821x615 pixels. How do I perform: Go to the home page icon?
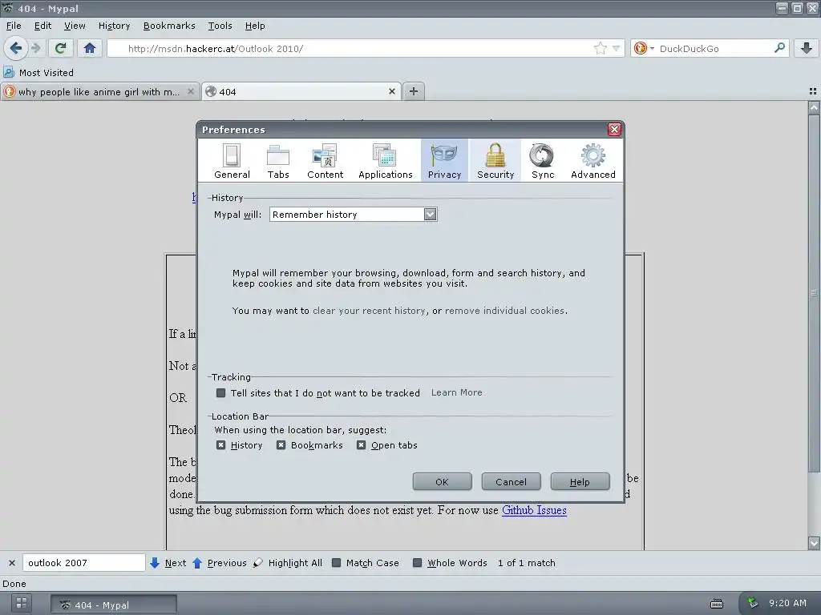click(90, 49)
